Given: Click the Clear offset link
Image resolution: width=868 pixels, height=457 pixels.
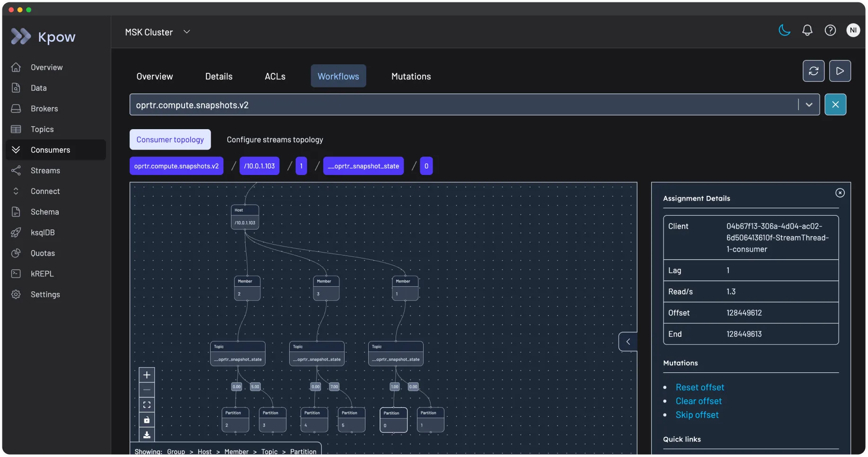Looking at the screenshot, I should coord(699,401).
